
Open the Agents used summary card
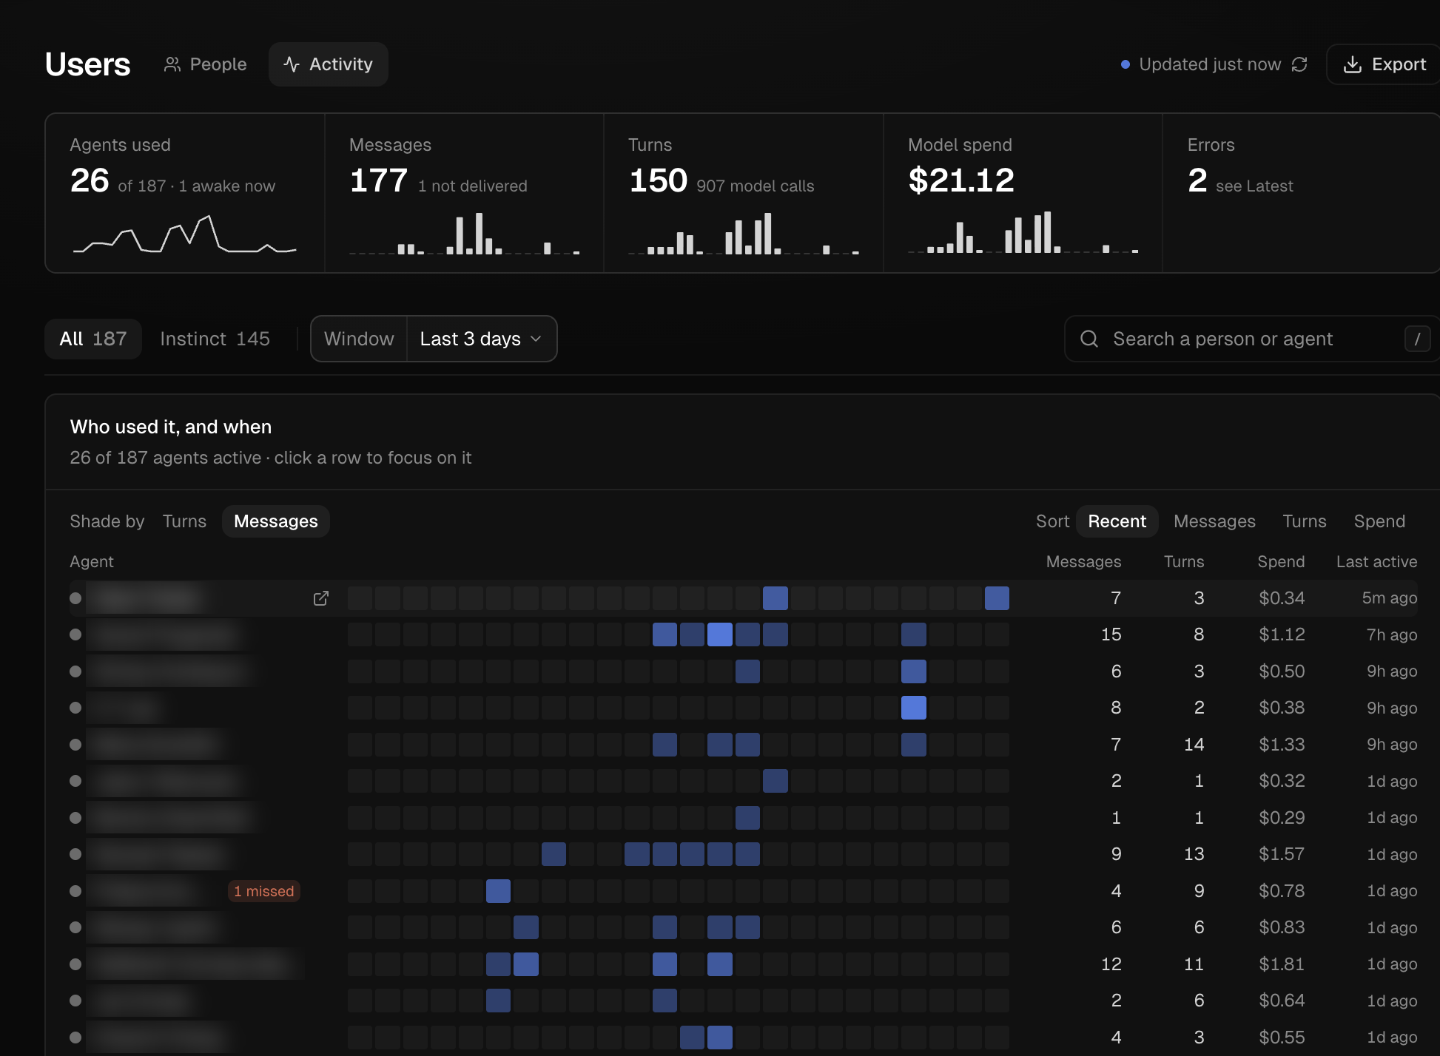(x=185, y=193)
